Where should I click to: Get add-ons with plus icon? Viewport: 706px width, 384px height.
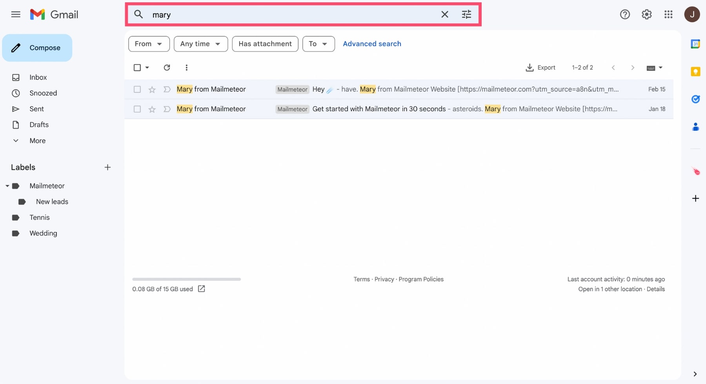pyautogui.click(x=695, y=198)
